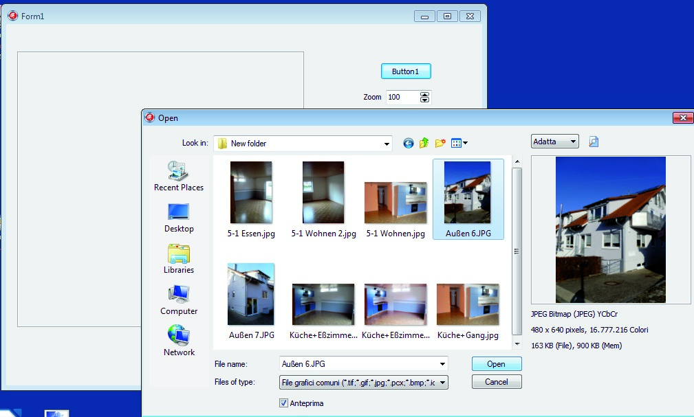Go up one folder level
Viewport: 694px width, 417px height.
click(424, 143)
